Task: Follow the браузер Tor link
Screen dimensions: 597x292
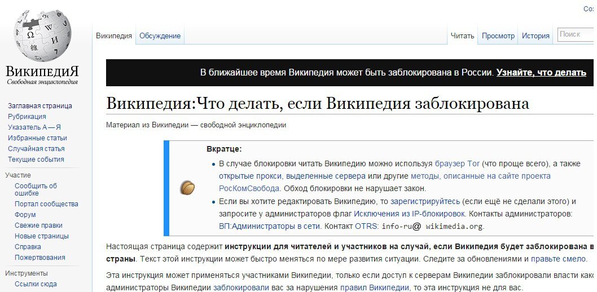Action: pos(457,163)
